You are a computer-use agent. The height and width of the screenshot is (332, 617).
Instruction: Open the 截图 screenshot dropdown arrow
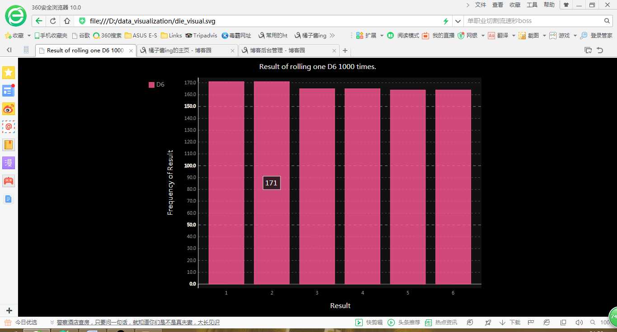pyautogui.click(x=544, y=35)
